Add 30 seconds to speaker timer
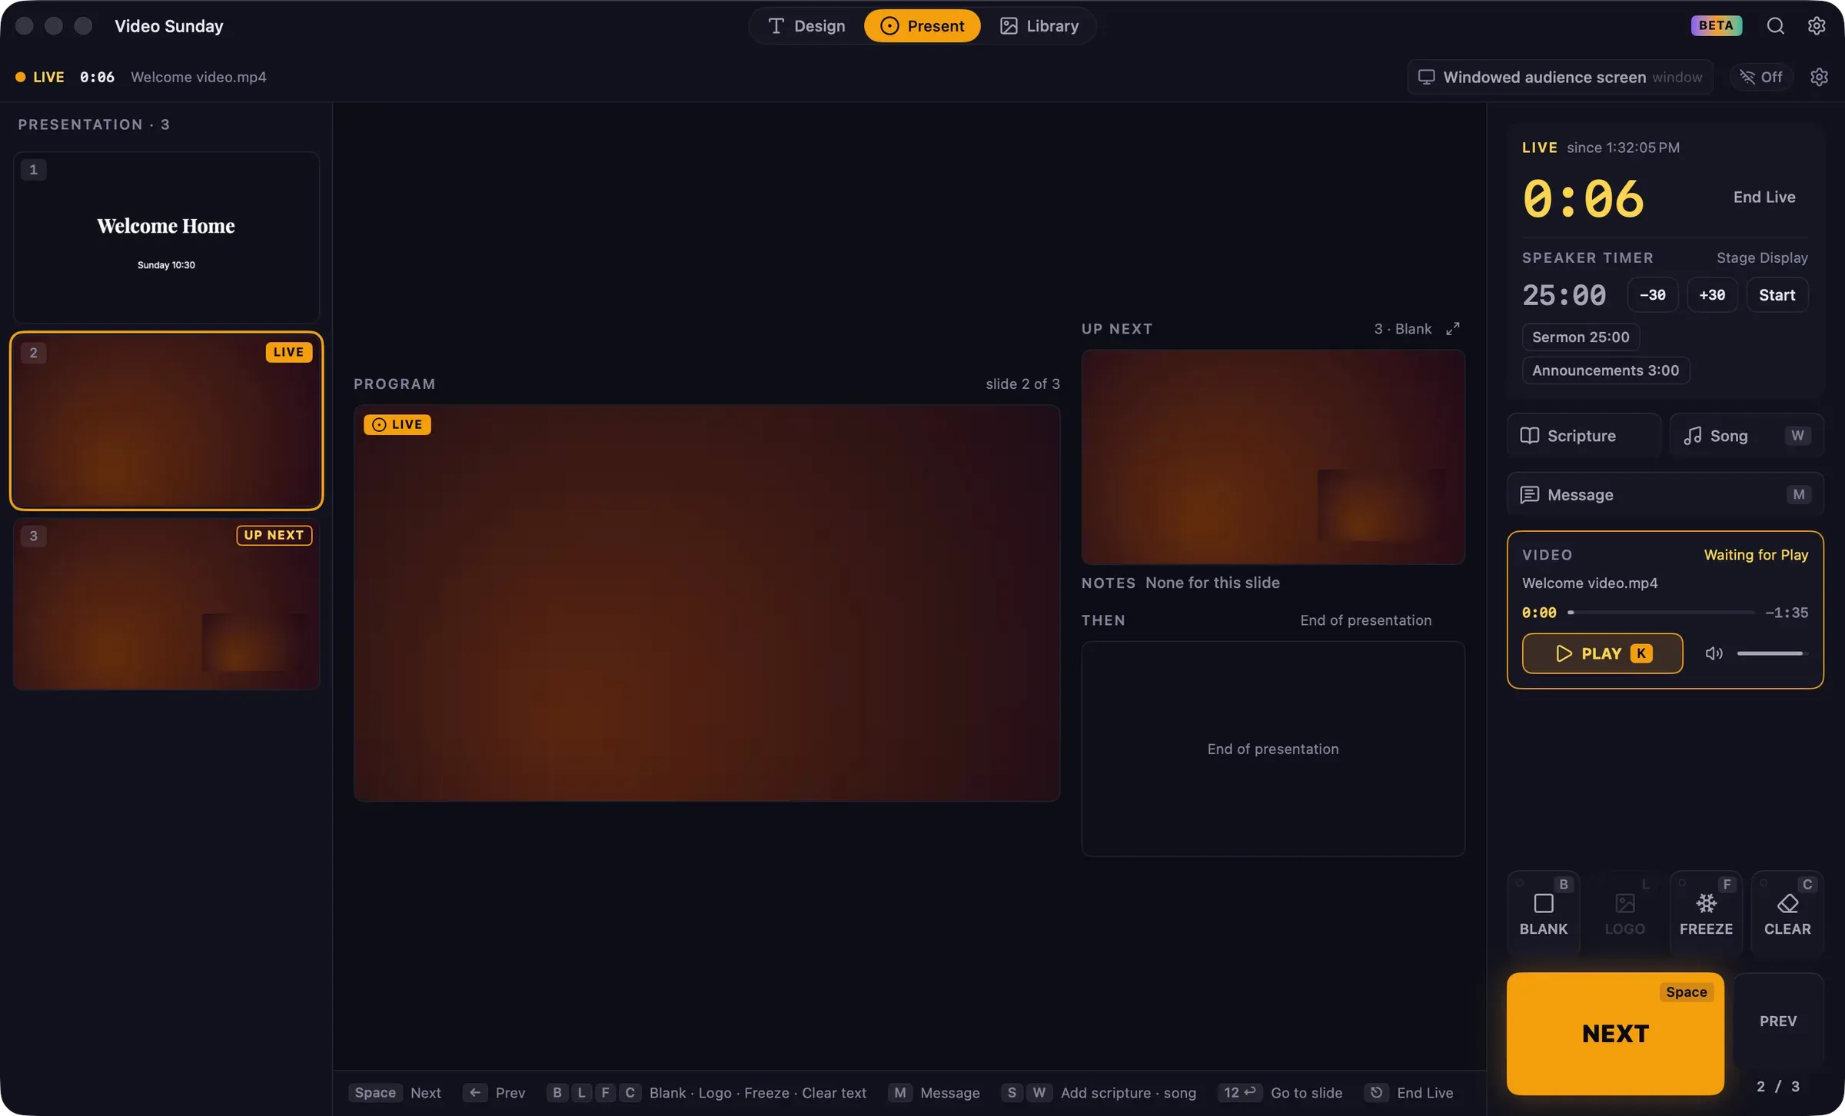 coord(1712,295)
